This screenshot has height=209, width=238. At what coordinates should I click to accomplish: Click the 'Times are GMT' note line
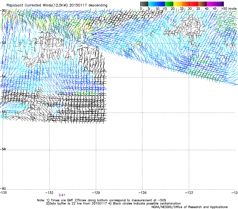pos(102,200)
